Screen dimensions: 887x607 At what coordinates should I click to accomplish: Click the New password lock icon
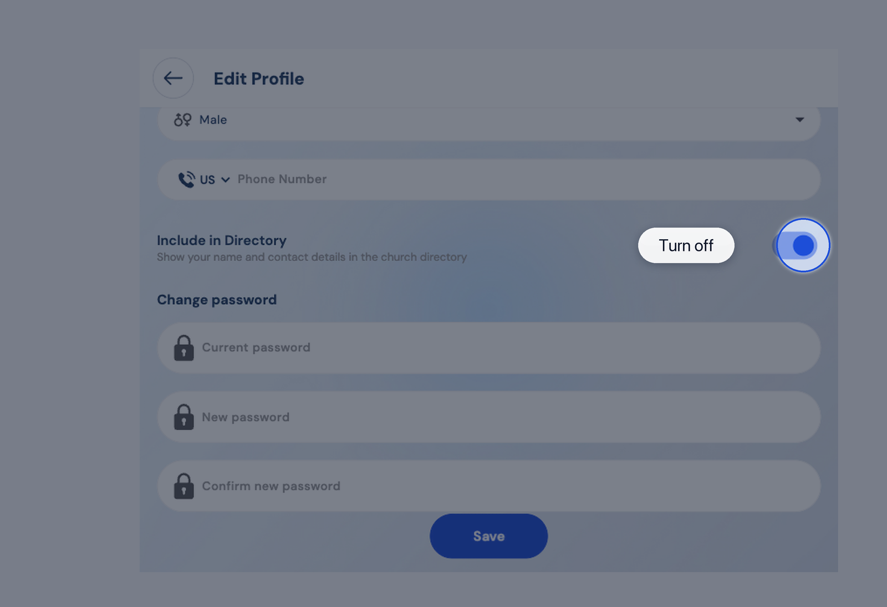click(183, 417)
